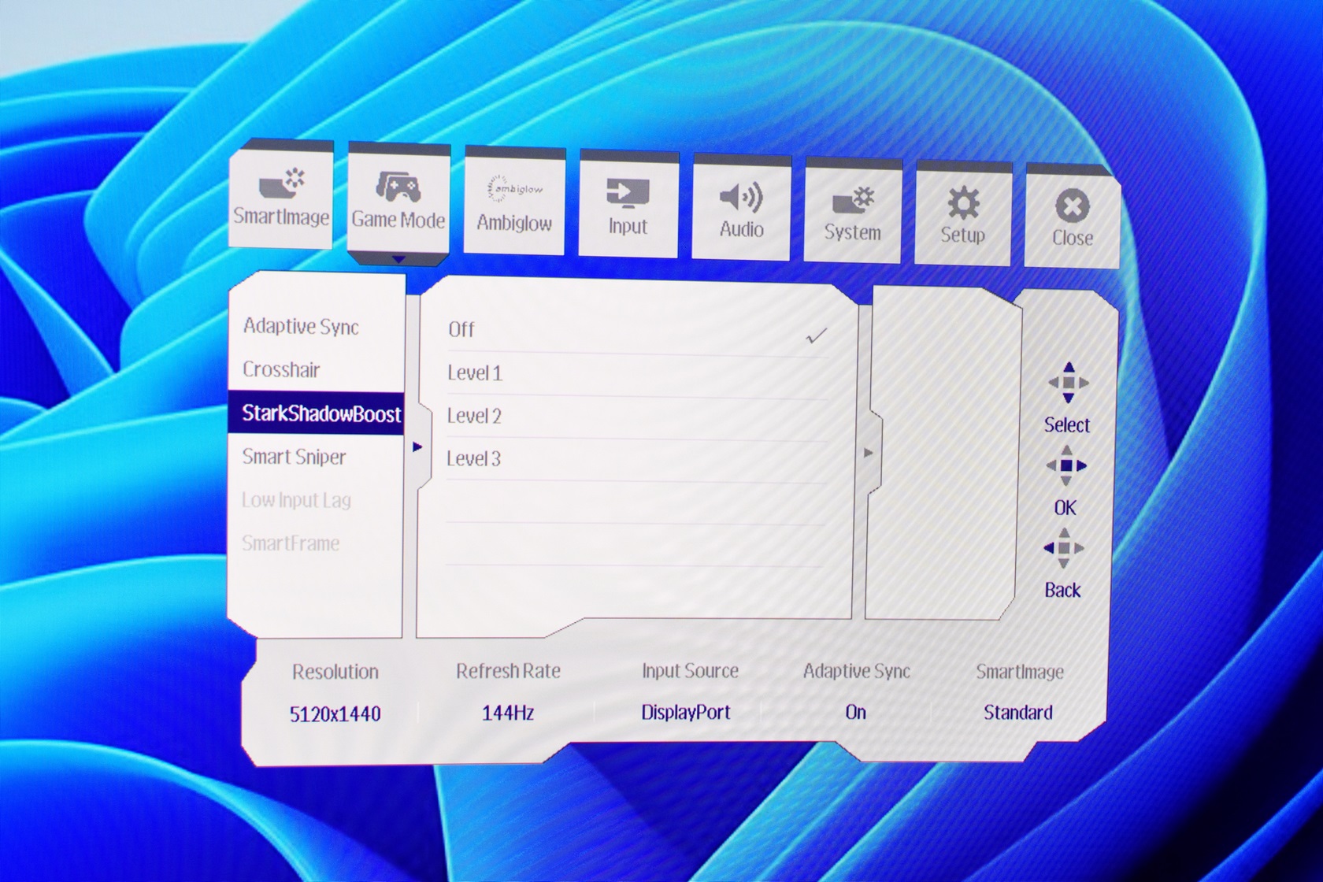Choose Smart Sniper in the Game Mode list
The image size is (1323, 882).
coord(294,457)
